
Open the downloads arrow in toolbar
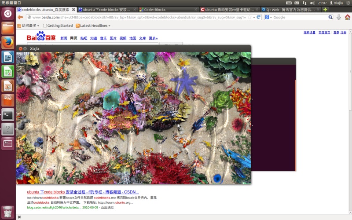tap(338, 17)
